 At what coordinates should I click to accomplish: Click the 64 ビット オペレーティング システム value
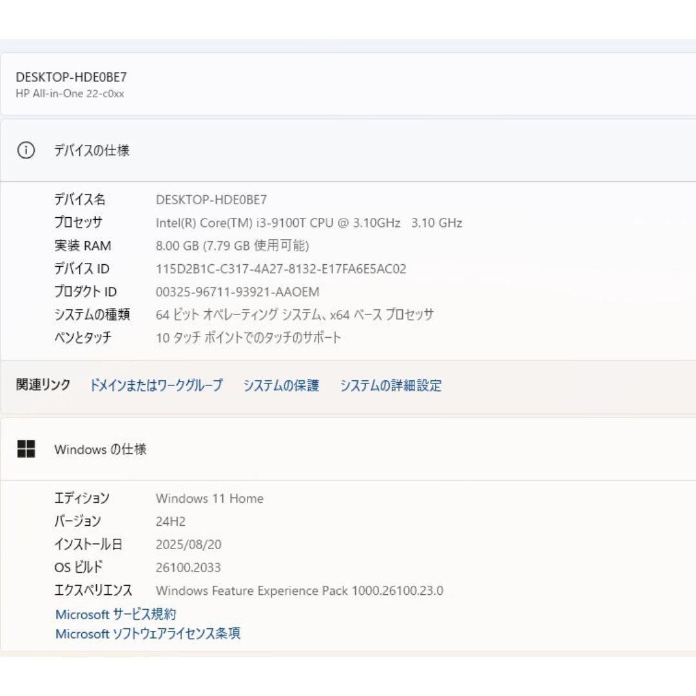[x=295, y=314]
